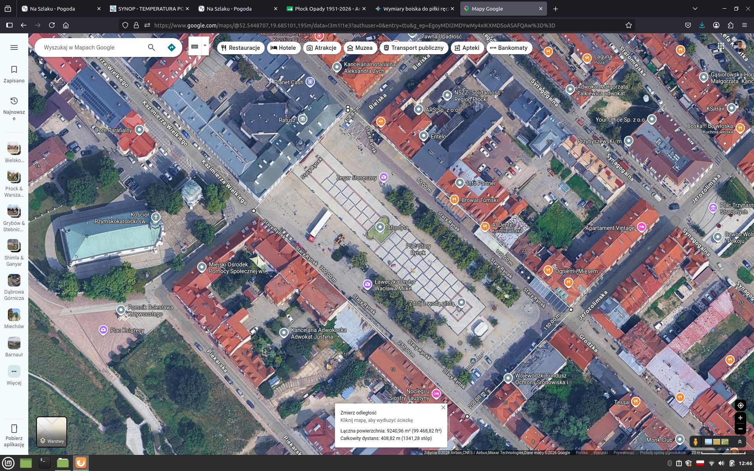The width and height of the screenshot is (754, 471).
Task: Launch the terminal from the taskbar
Action: pyautogui.click(x=44, y=463)
